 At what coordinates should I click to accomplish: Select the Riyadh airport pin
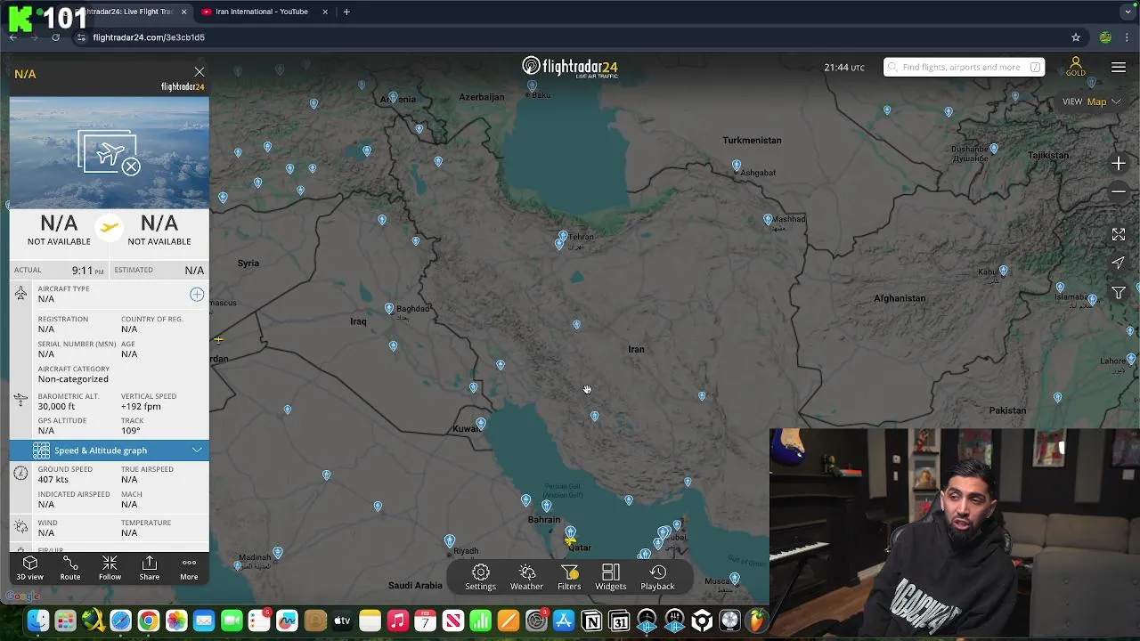tap(450, 541)
